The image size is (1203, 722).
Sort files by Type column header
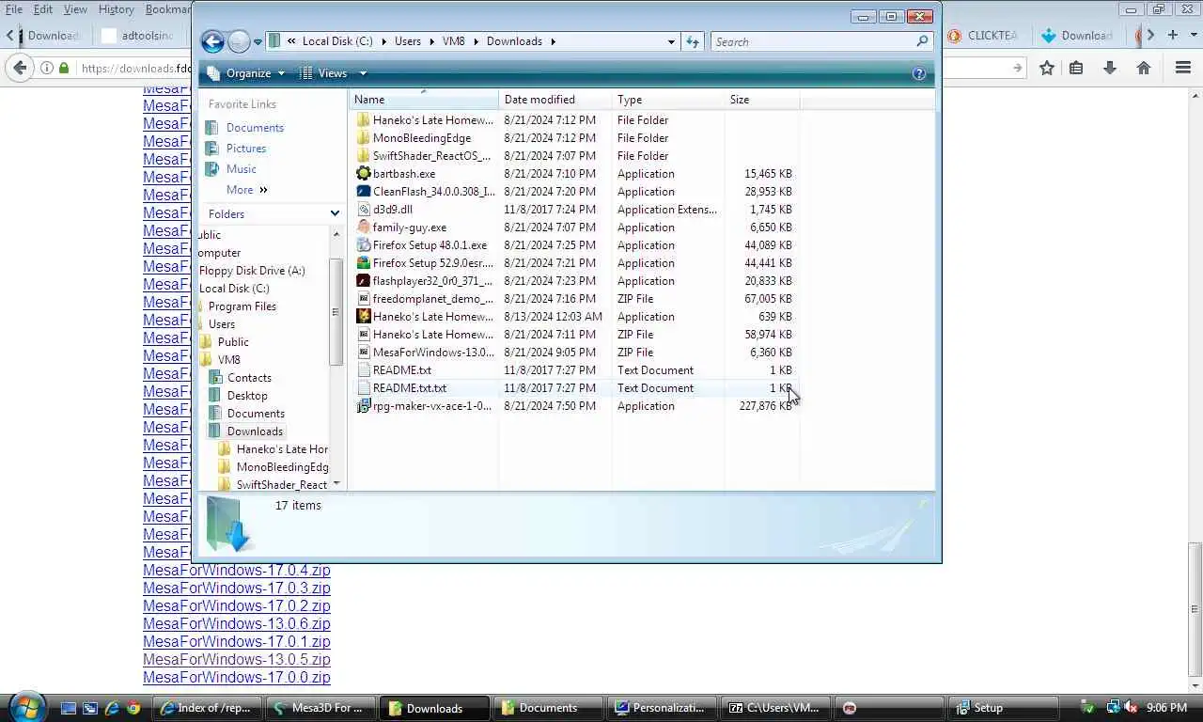pyautogui.click(x=667, y=100)
